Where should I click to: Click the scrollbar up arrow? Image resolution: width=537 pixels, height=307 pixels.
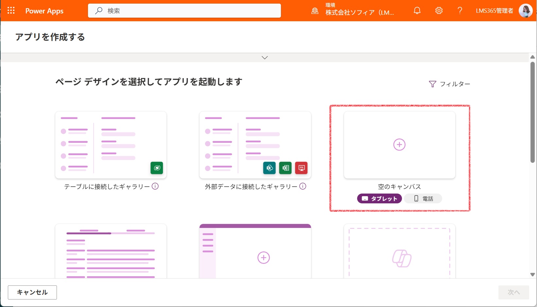[x=533, y=57]
